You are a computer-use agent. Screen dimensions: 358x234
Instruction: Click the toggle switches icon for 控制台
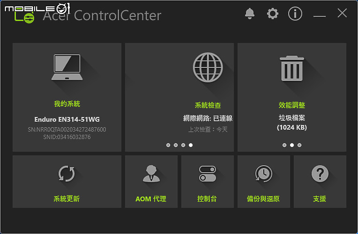(207, 174)
